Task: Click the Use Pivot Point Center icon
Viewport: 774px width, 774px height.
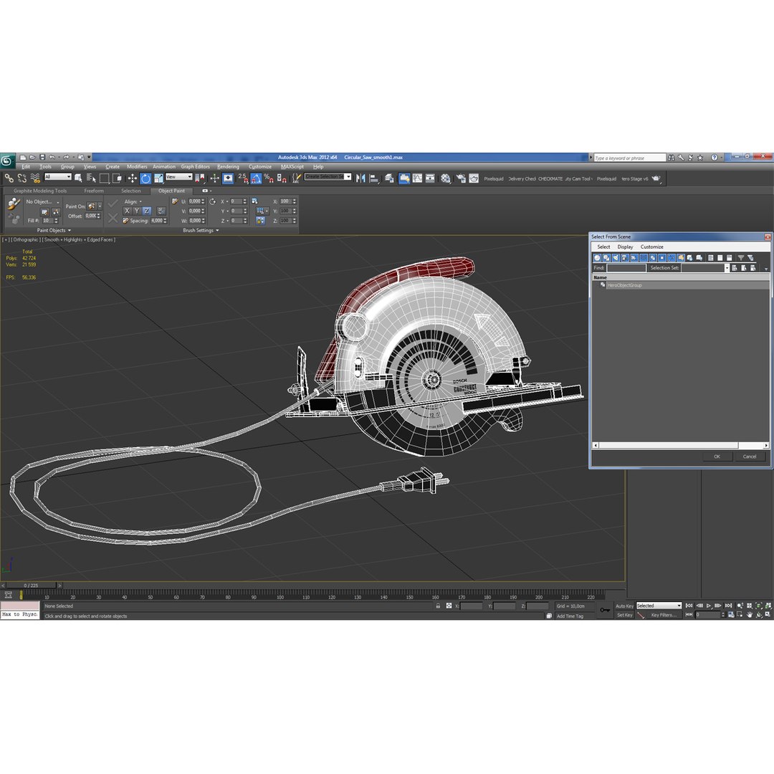Action: click(201, 178)
